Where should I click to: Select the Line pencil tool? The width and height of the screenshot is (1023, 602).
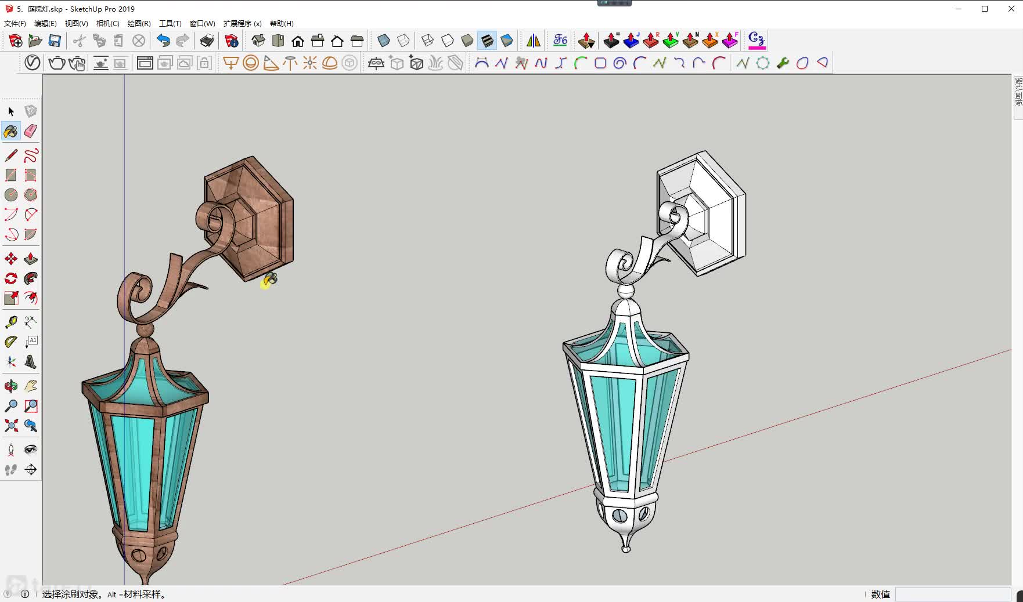coord(11,155)
